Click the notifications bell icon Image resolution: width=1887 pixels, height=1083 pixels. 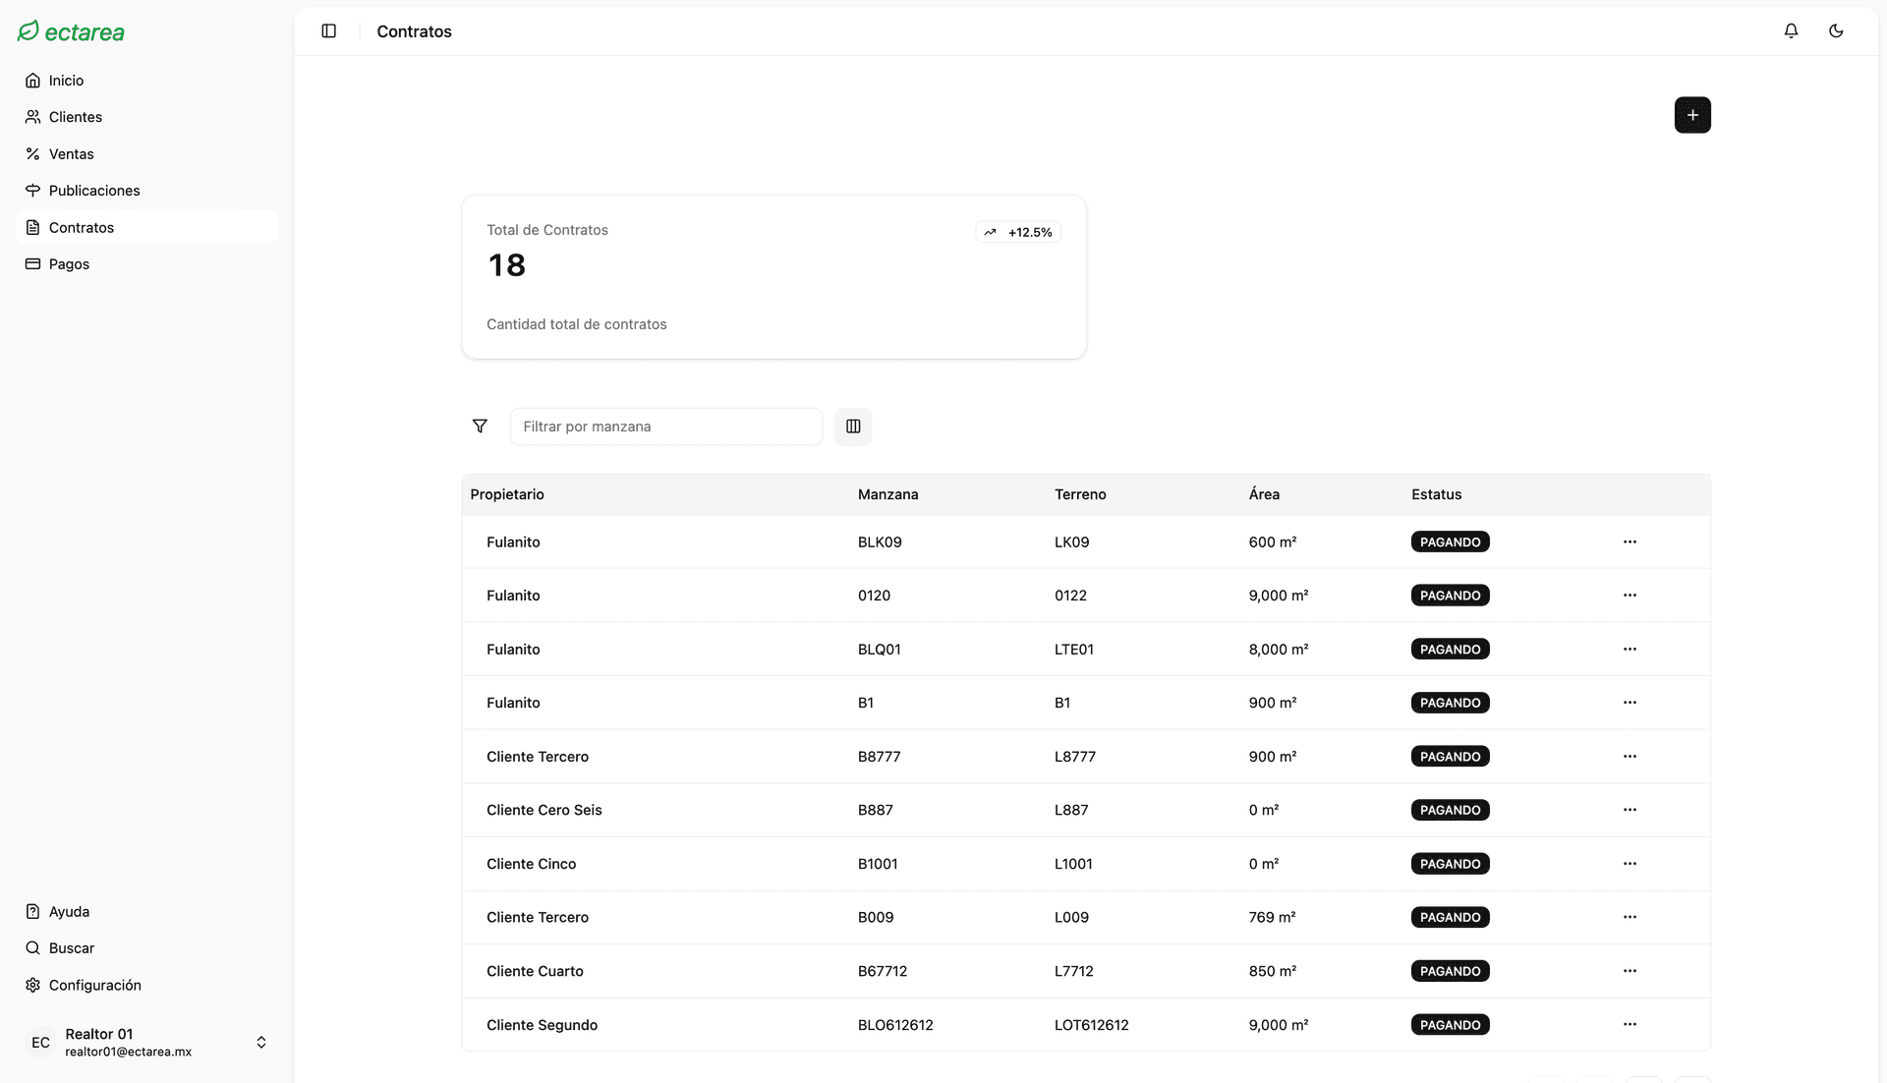point(1790,30)
